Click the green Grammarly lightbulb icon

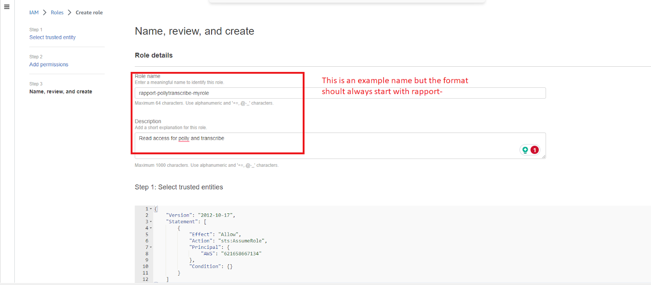[x=525, y=150]
